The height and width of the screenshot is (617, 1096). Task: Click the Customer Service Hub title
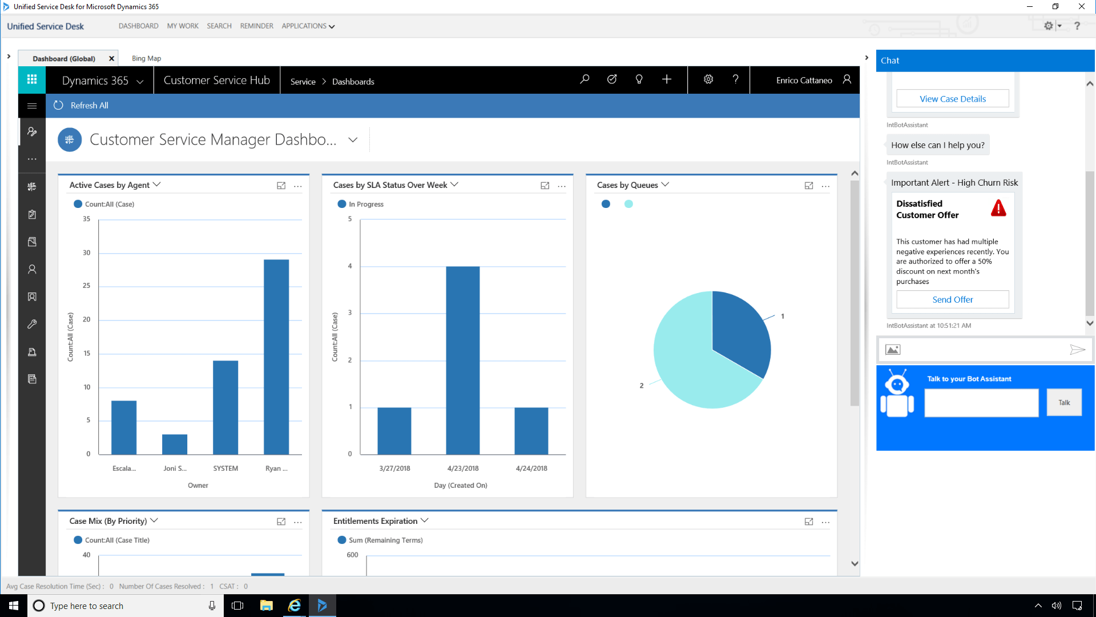click(x=217, y=81)
